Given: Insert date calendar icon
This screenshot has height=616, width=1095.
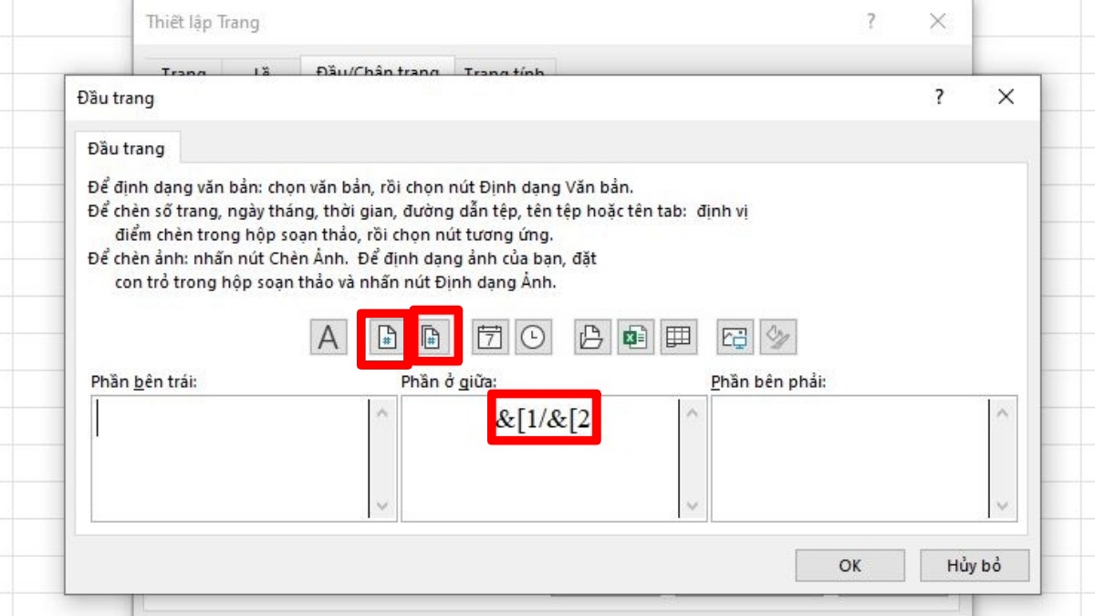Looking at the screenshot, I should tap(490, 337).
